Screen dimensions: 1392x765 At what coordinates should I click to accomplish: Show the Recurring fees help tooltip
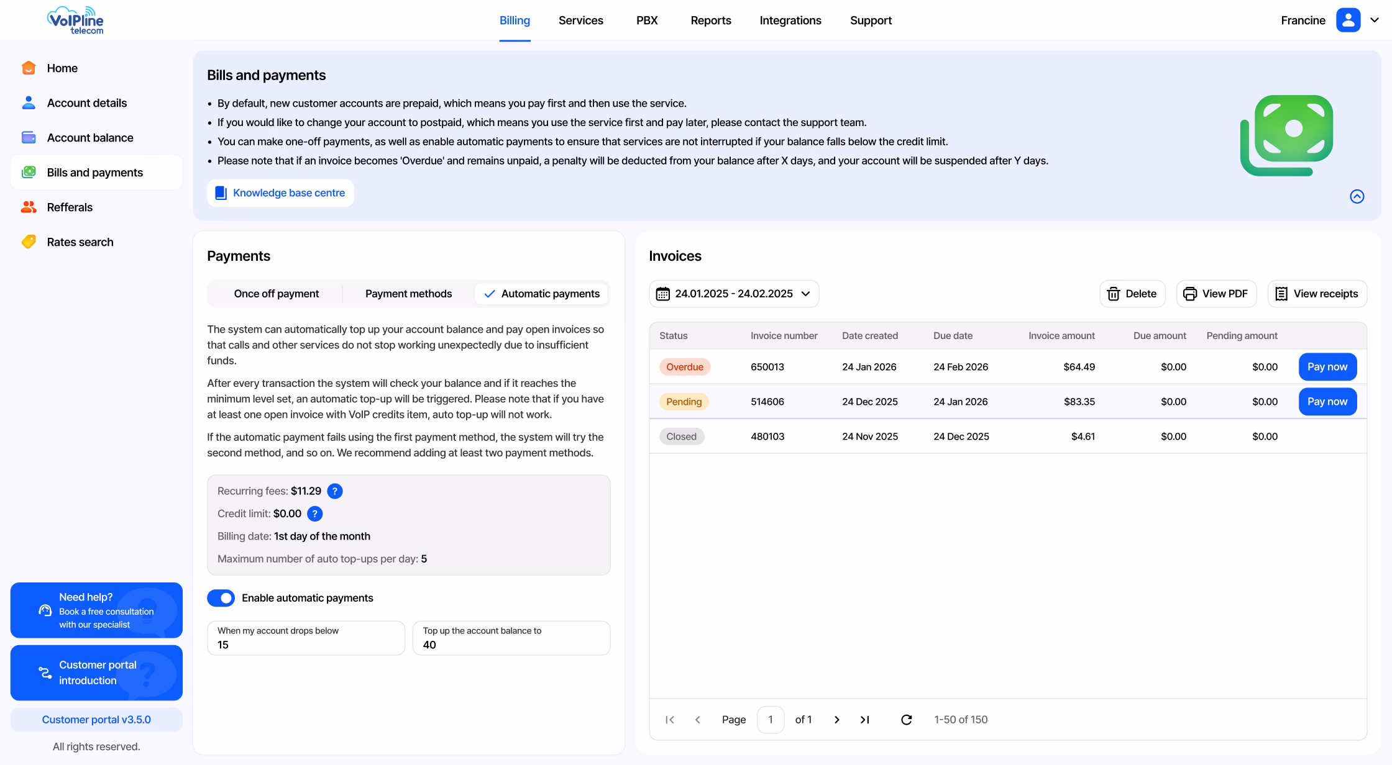coord(335,491)
